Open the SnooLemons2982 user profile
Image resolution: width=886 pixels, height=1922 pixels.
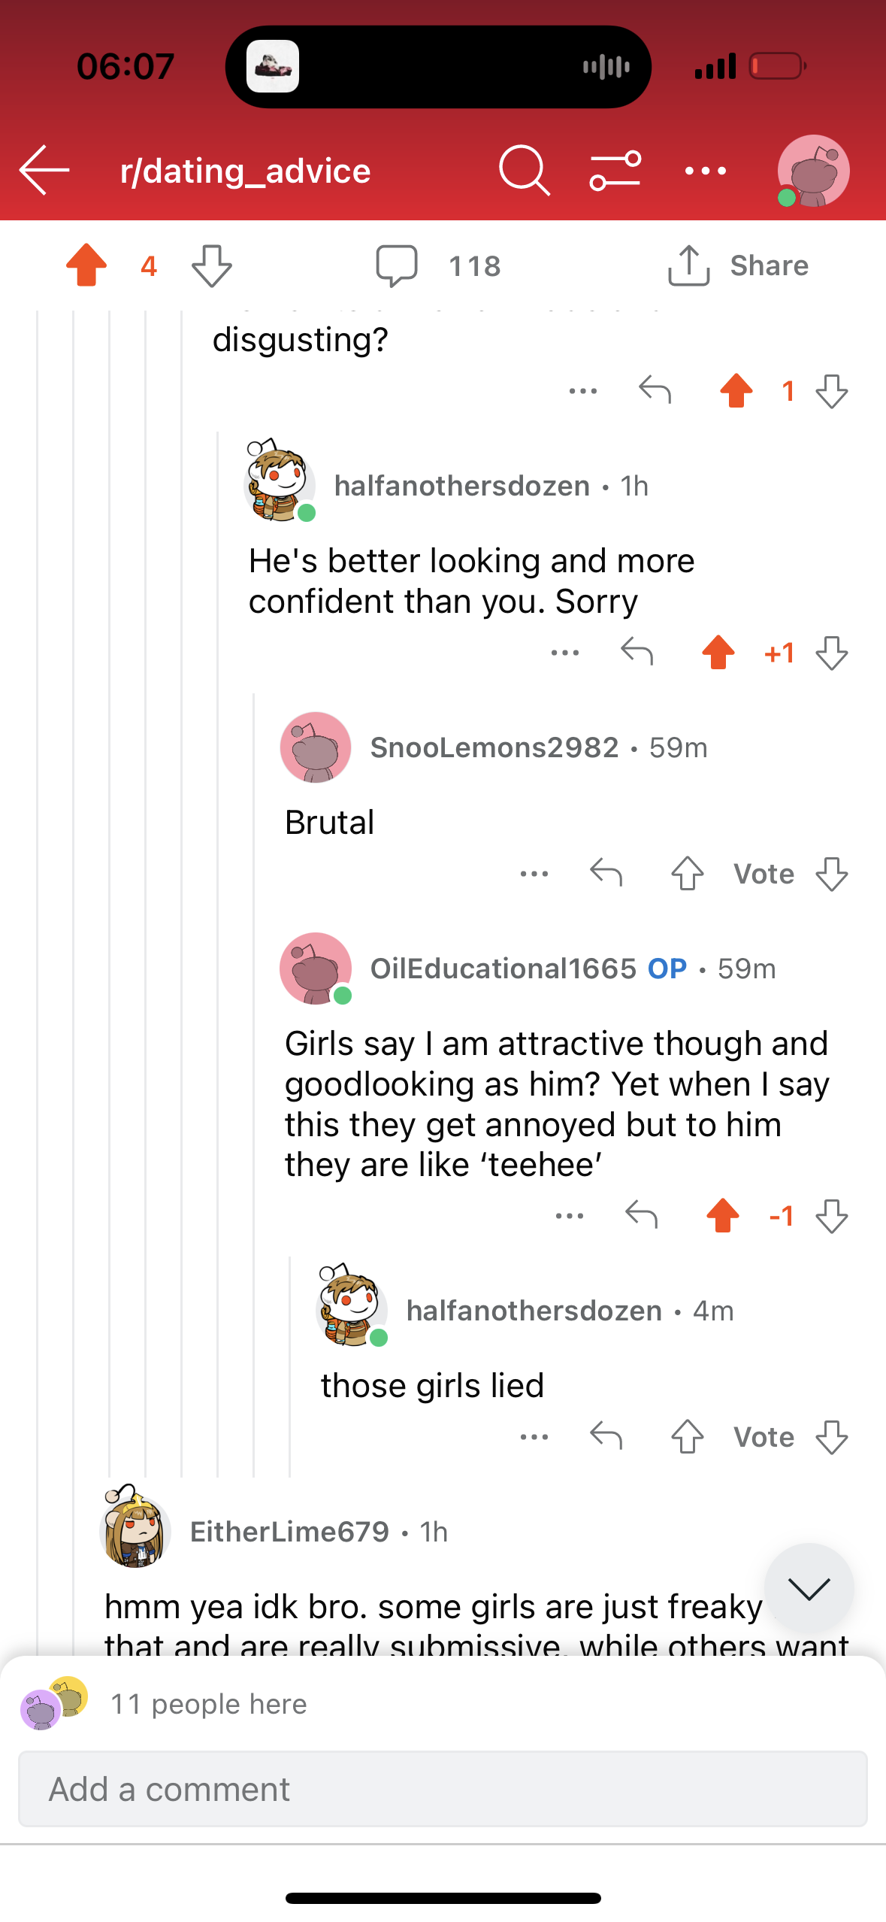(494, 747)
